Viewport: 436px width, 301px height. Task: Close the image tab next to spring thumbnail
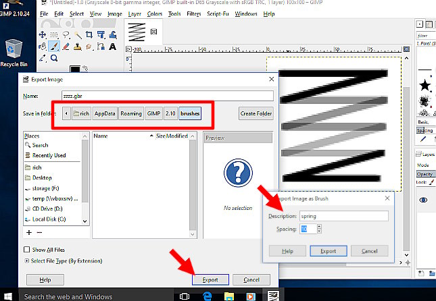coord(153,32)
